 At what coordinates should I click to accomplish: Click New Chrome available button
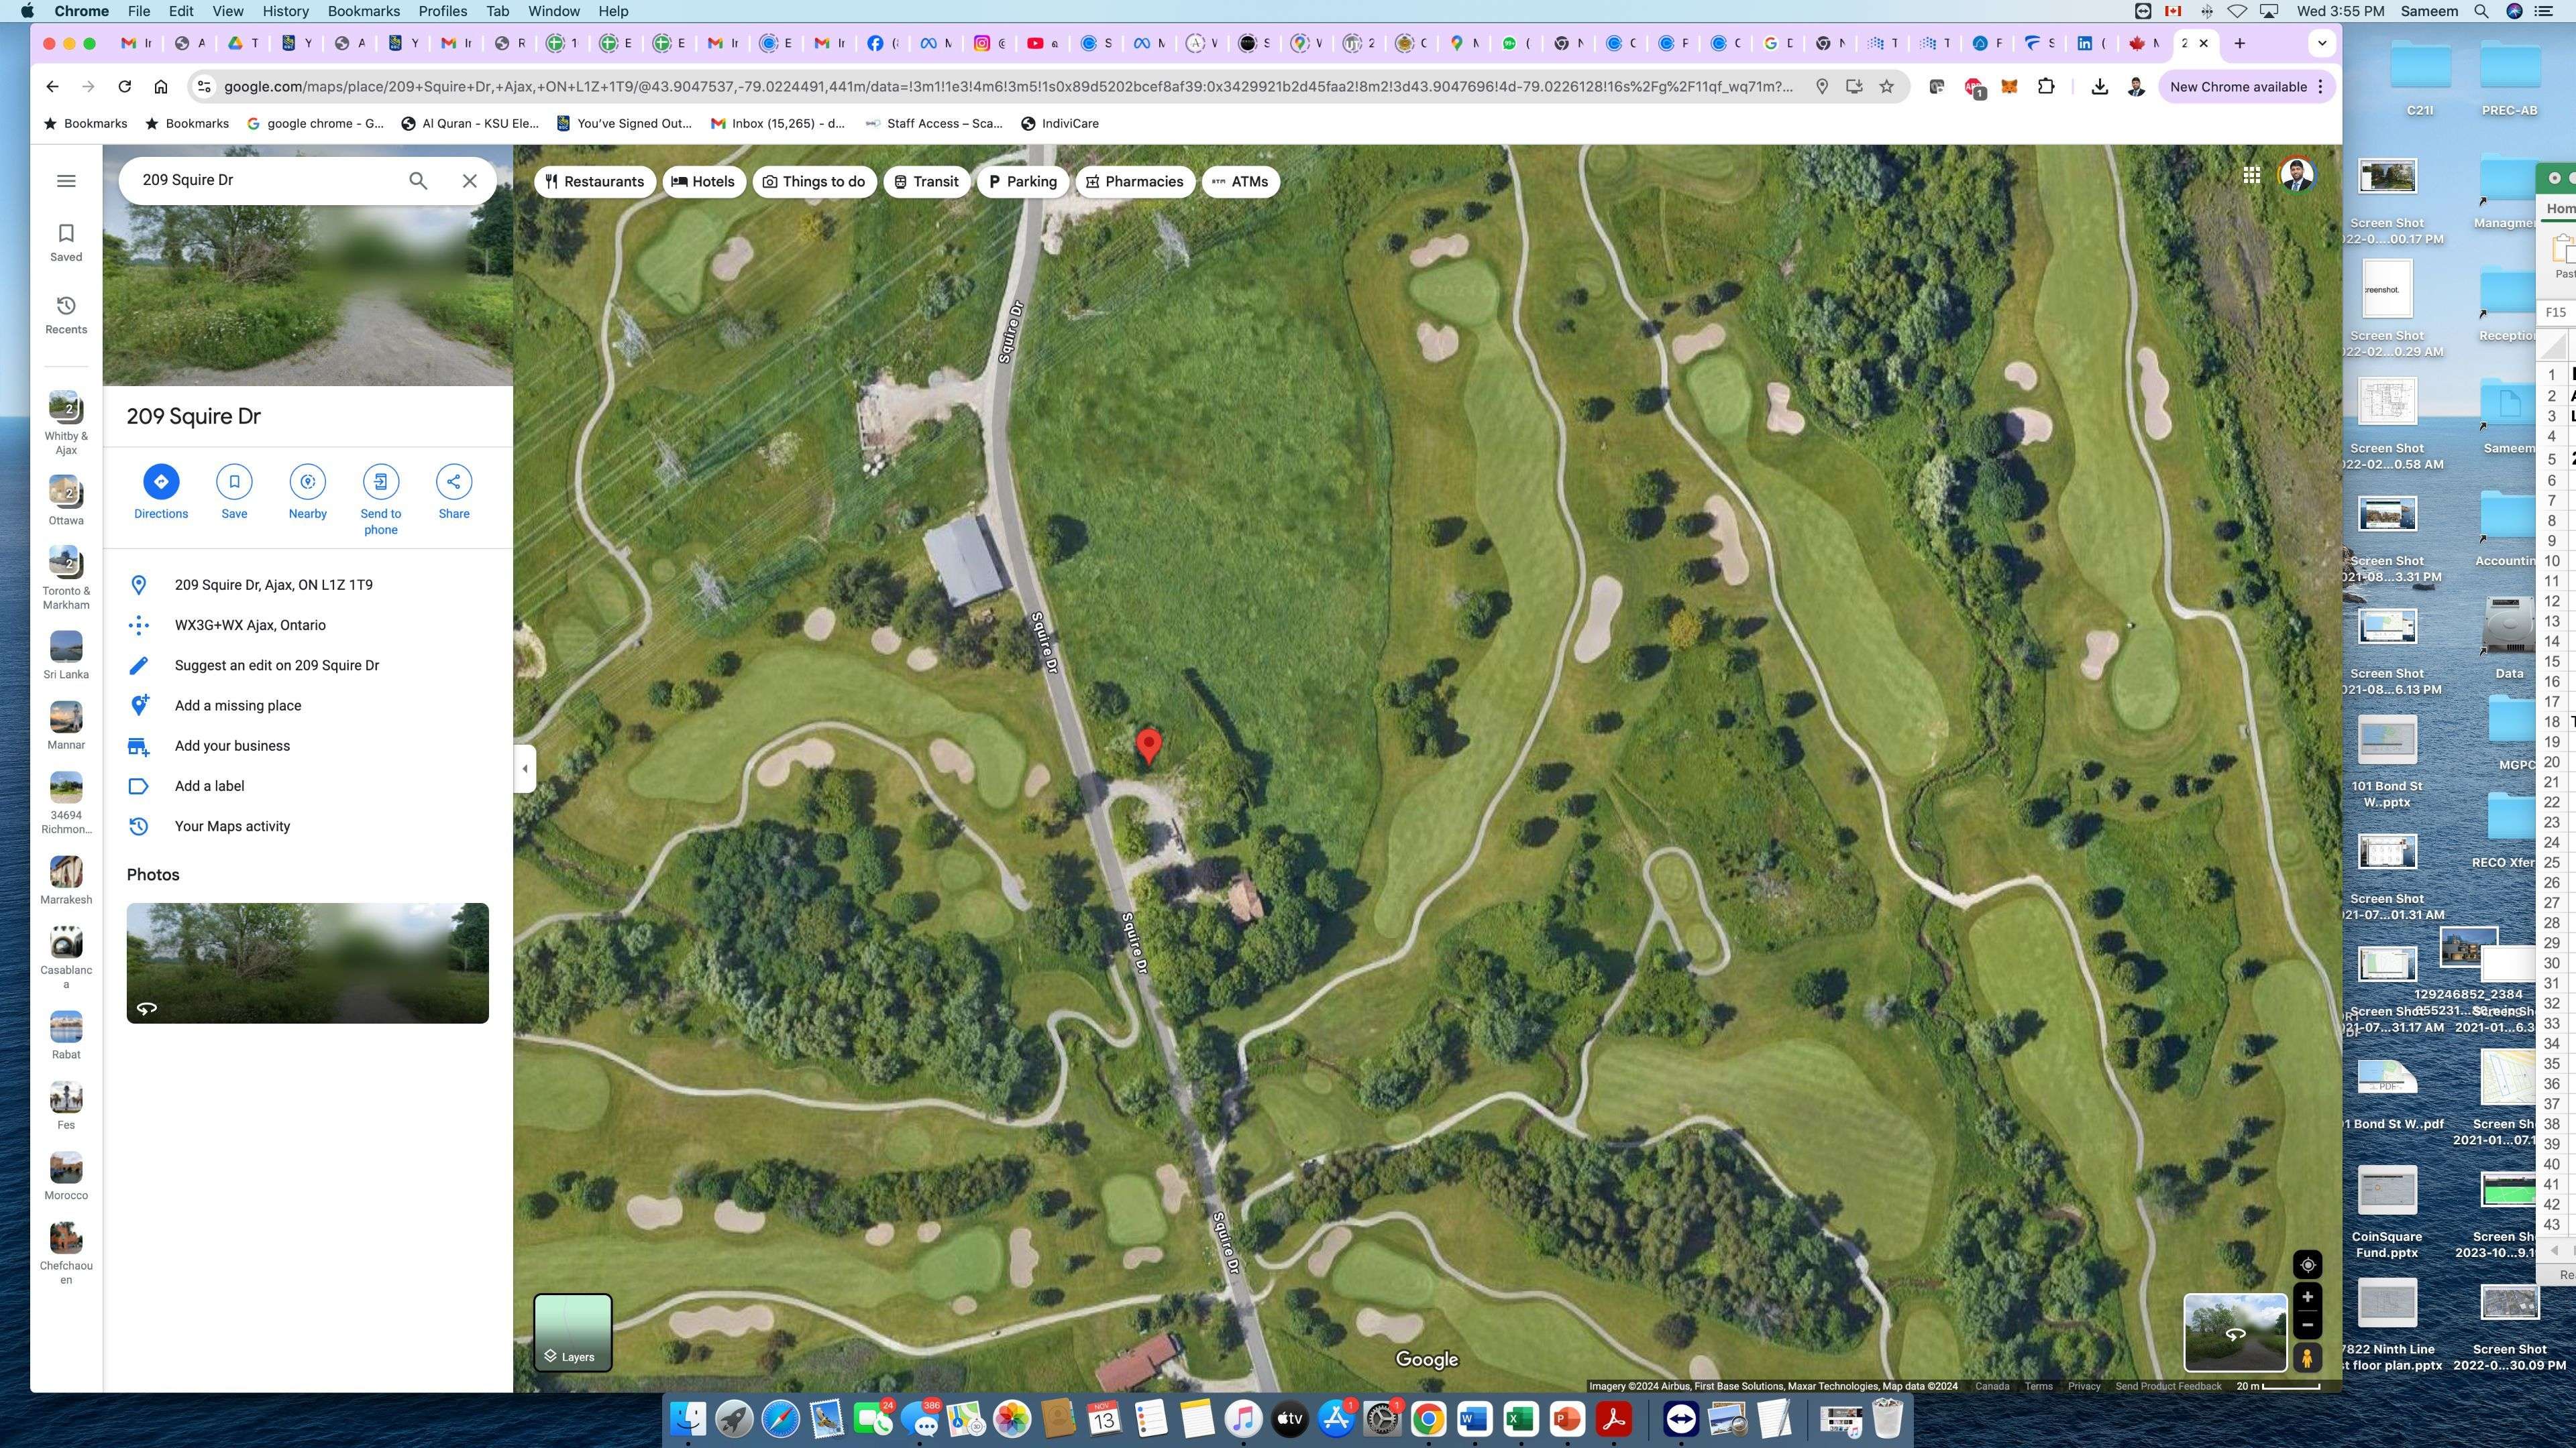2238,87
